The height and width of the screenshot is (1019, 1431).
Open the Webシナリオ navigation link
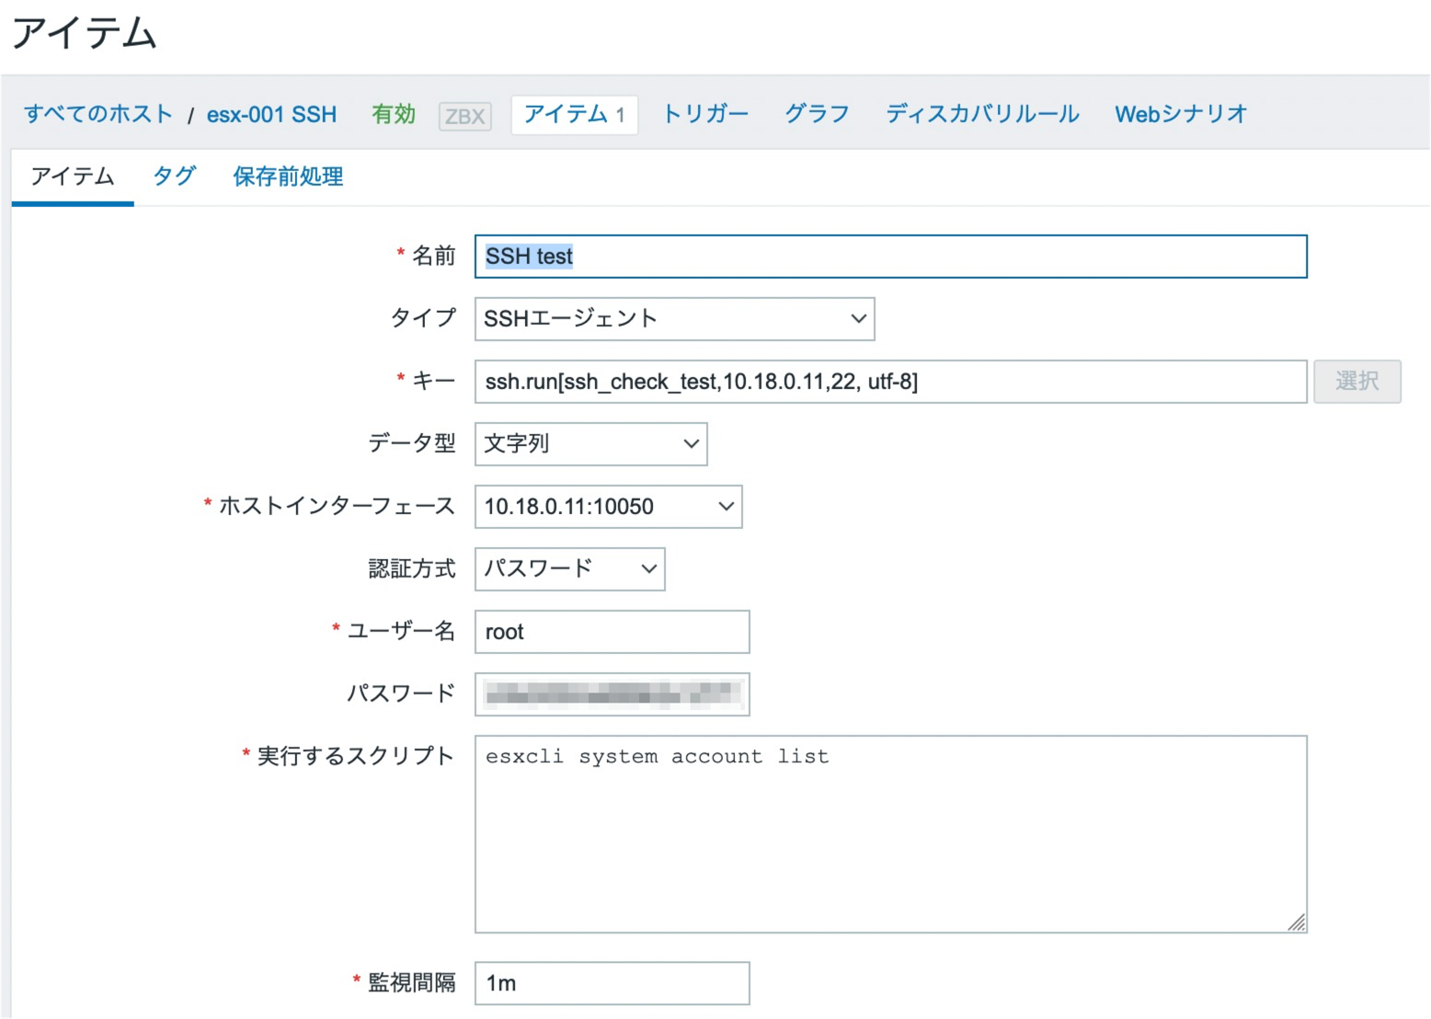tap(1181, 114)
